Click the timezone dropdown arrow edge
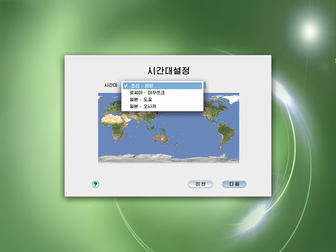The height and width of the screenshot is (252, 336). 204,85
